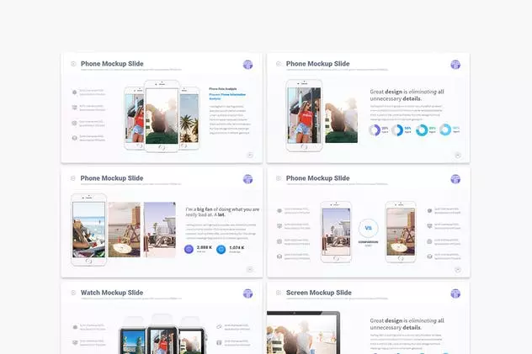
Task: Click the small bullet circle before Watch Mockup Slide title
Action: (x=73, y=293)
